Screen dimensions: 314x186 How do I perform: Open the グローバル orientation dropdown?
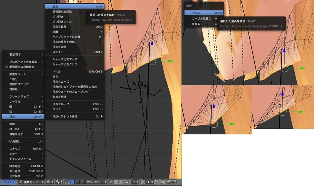(x=96, y=182)
